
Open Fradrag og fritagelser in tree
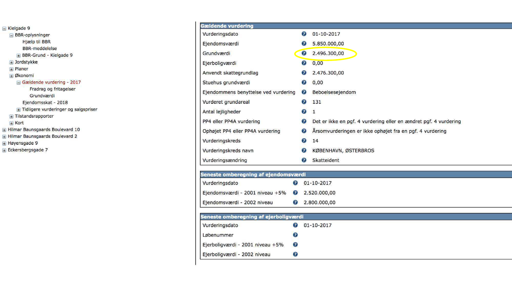click(x=53, y=89)
